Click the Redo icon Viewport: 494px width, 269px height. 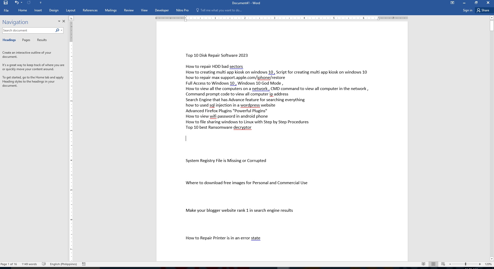point(29,3)
